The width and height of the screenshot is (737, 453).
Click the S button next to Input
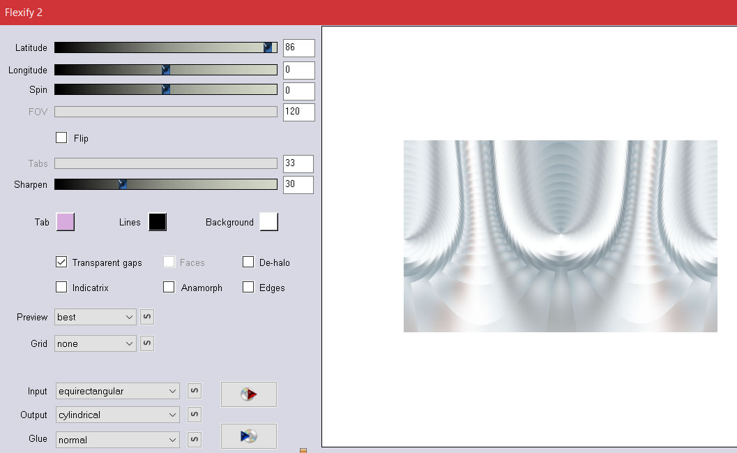(195, 391)
